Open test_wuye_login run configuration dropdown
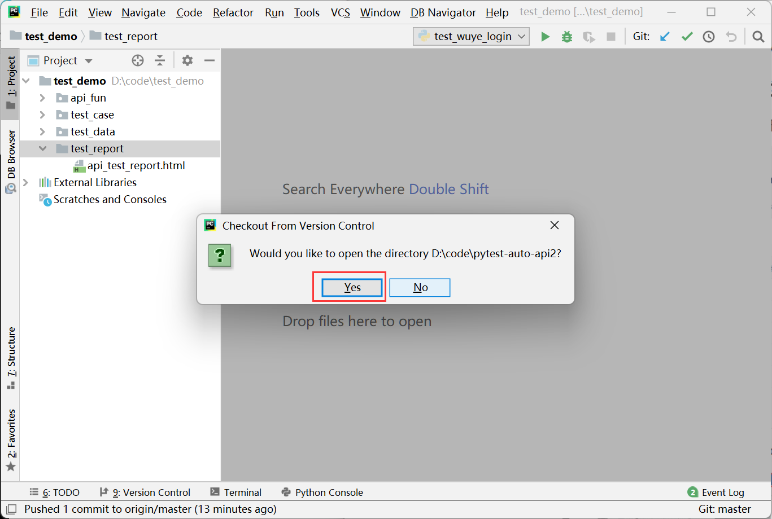Viewport: 772px width, 519px height. [x=472, y=37]
